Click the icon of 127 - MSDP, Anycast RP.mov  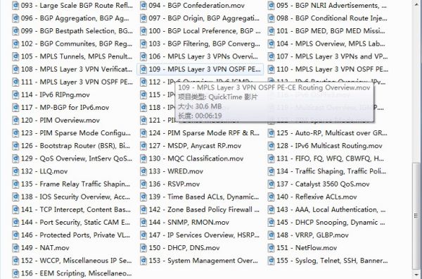pyautogui.click(x=143, y=146)
